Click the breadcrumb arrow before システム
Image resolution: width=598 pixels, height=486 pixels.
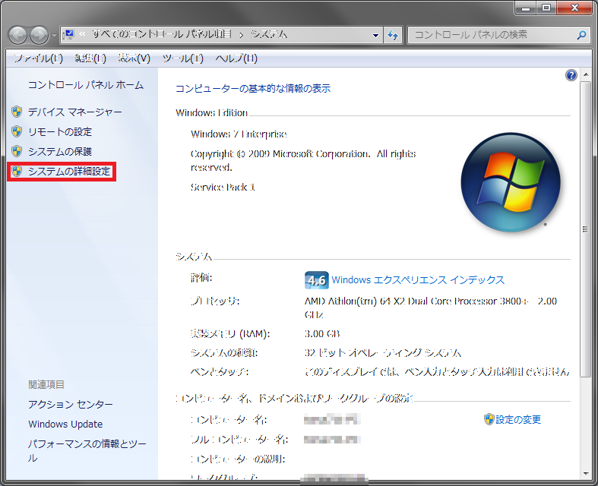coord(242,35)
